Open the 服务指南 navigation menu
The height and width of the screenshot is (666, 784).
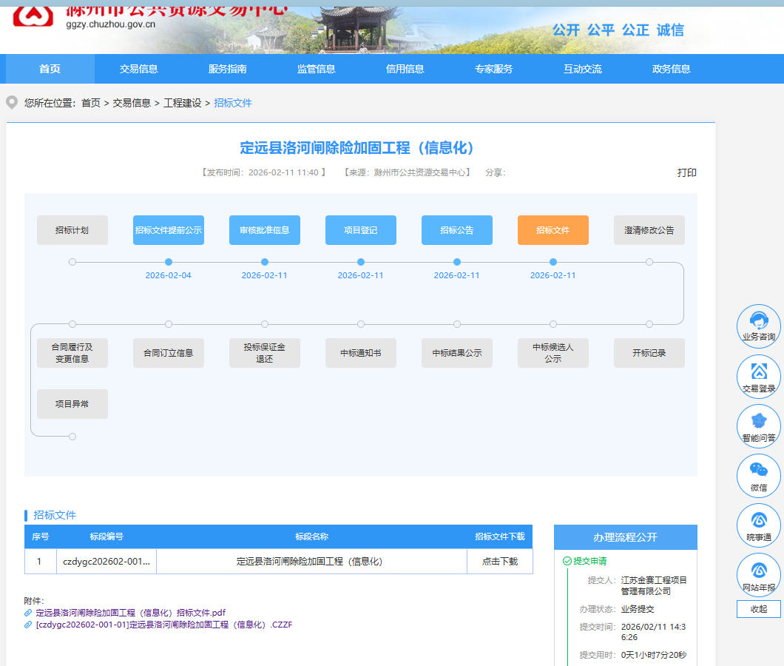pyautogui.click(x=228, y=69)
